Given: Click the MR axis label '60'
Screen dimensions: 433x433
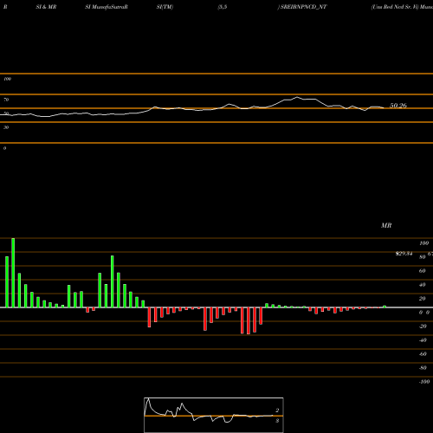Looking at the screenshot, I should pyautogui.click(x=422, y=271).
